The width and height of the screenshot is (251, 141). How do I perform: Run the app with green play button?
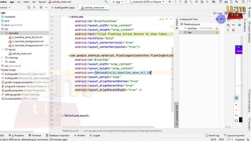tap(170, 2)
